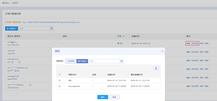Click 删除 in raymond user row
This screenshot has width=217, height=101.
click(x=207, y=52)
